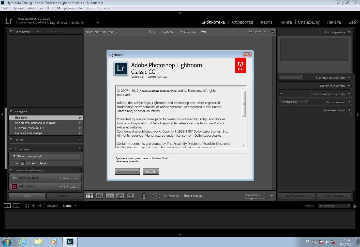Open Internet Explorer from taskbar
The height and width of the screenshot is (247, 360).
click(x=23, y=242)
